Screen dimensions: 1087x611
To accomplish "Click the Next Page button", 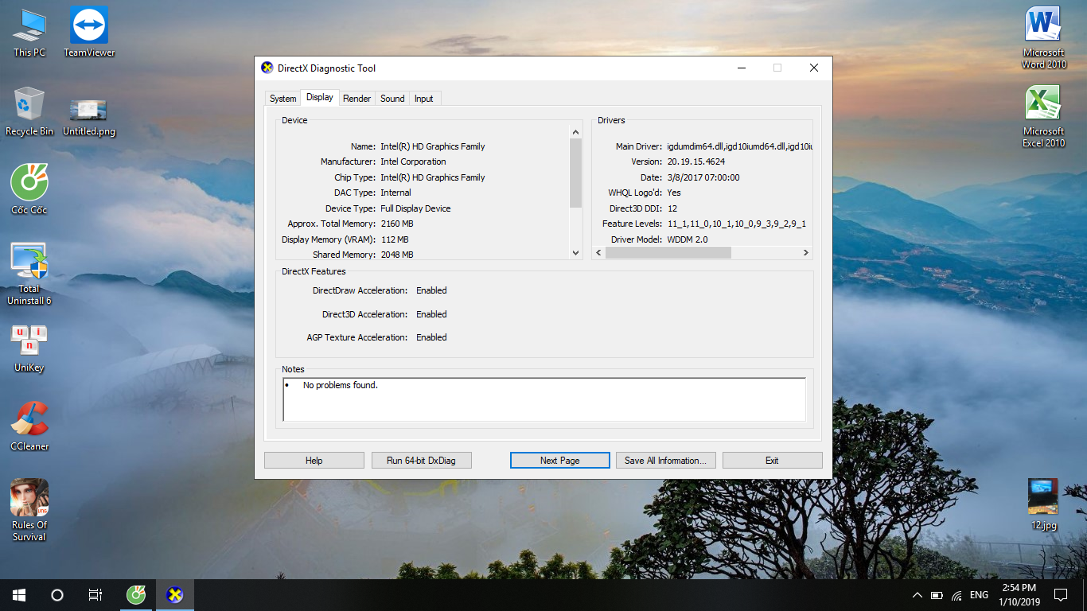I will tap(559, 461).
